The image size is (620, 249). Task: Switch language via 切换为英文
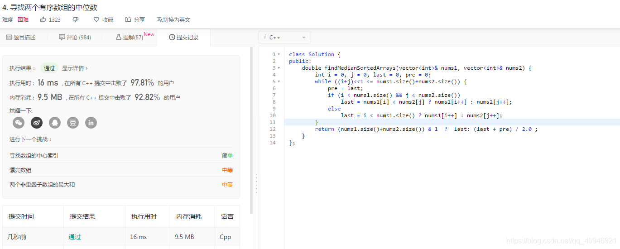[x=173, y=19]
